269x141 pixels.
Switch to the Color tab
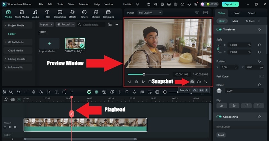click(236, 13)
